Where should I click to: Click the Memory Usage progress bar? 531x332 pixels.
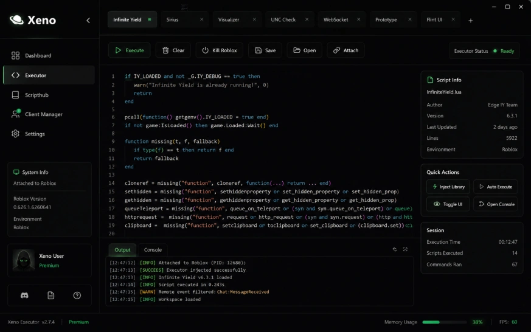point(444,322)
